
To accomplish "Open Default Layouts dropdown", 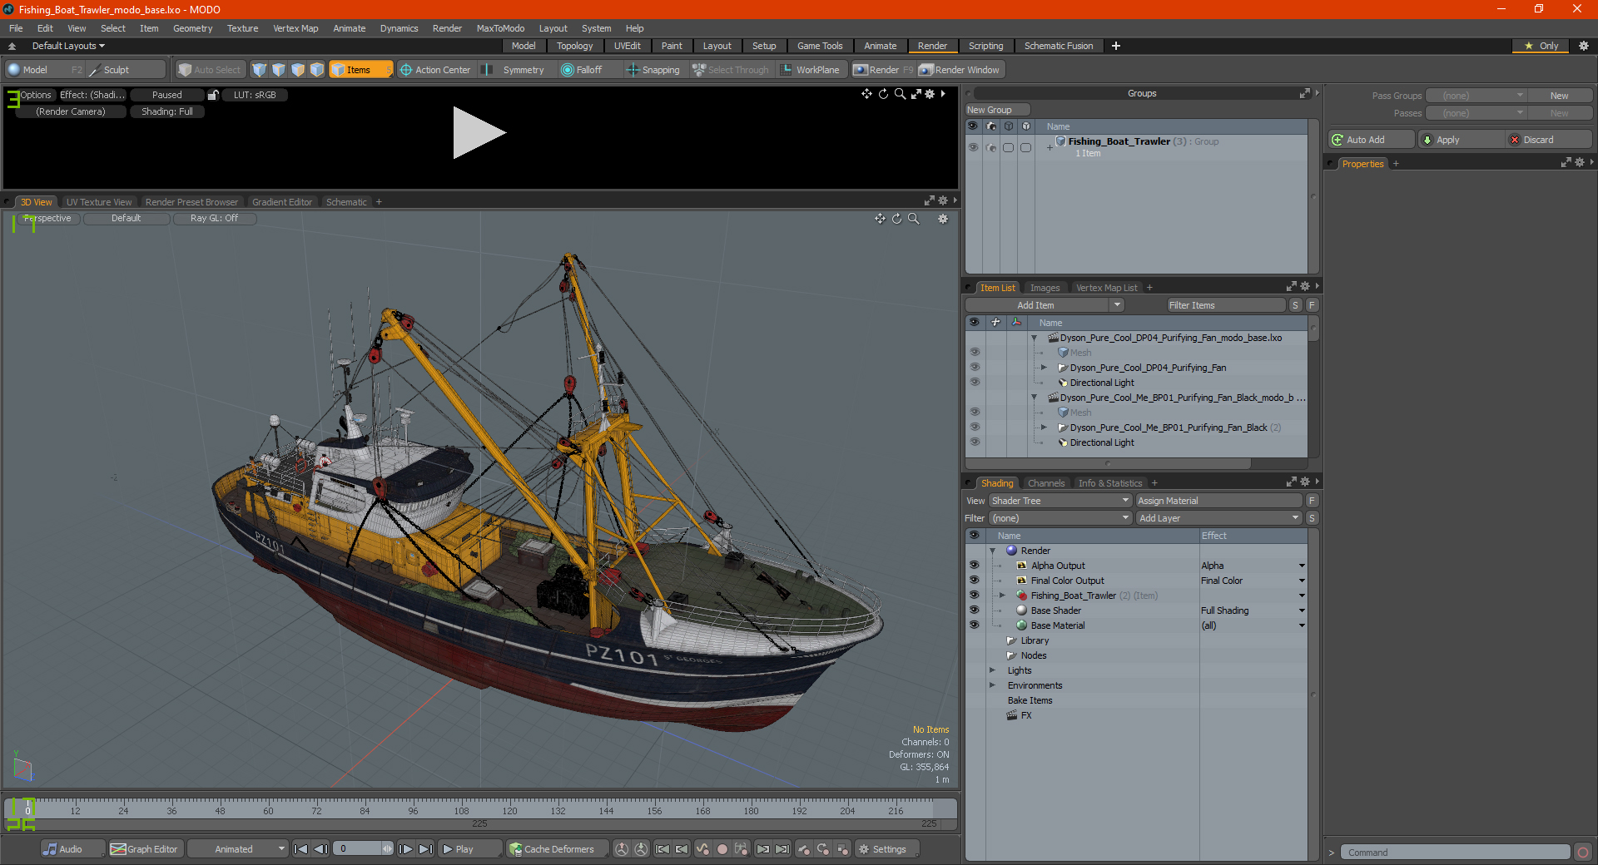I will click(68, 46).
